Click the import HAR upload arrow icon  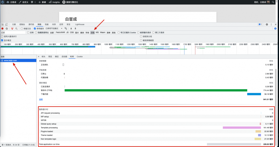coord(71,29)
